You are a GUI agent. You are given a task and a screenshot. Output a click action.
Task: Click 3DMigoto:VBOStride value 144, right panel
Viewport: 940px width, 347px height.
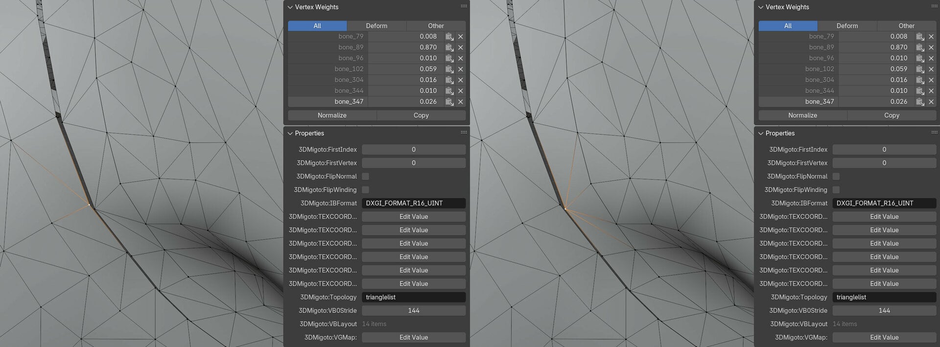coord(884,310)
